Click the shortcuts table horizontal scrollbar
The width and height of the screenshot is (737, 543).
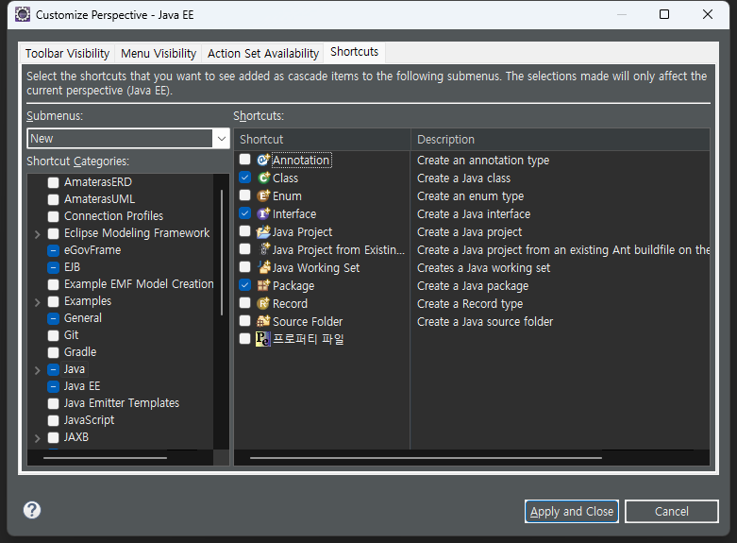(x=426, y=457)
